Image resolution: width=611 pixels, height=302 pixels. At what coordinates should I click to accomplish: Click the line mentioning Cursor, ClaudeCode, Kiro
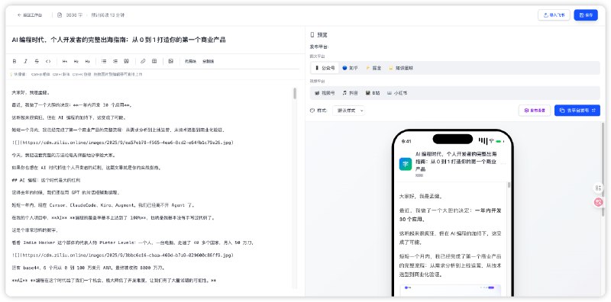coord(103,205)
